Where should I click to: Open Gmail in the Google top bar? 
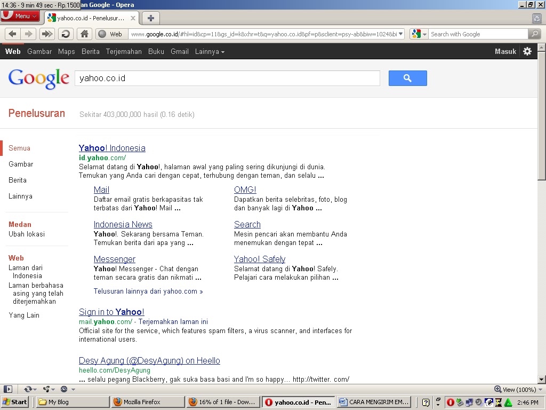click(x=180, y=52)
